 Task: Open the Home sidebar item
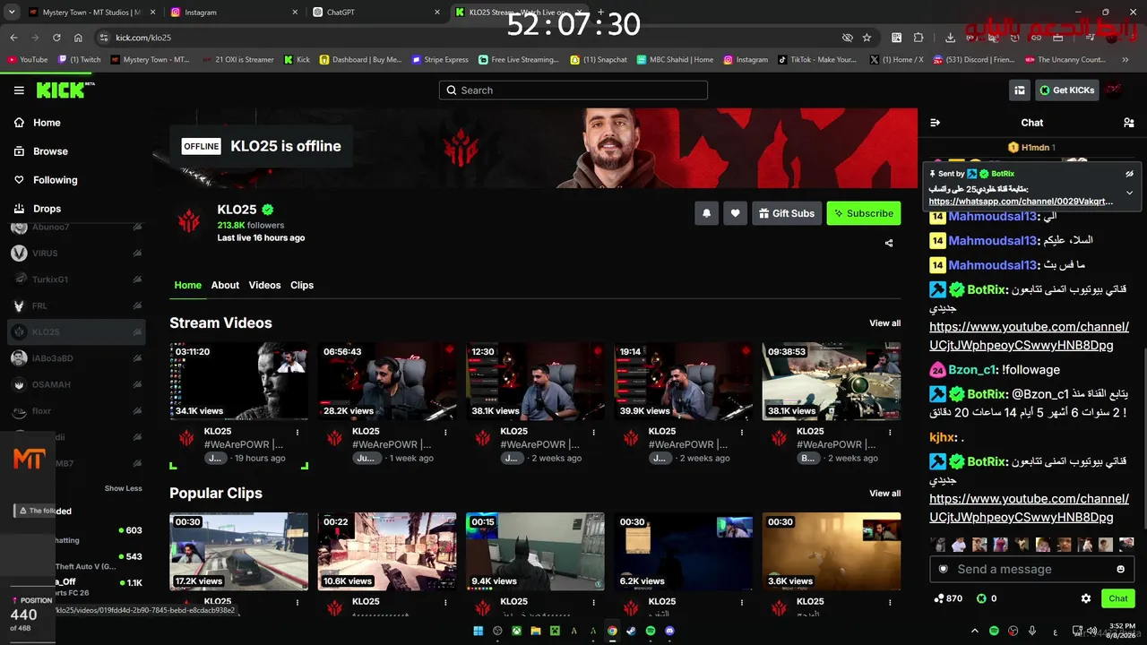coord(47,123)
